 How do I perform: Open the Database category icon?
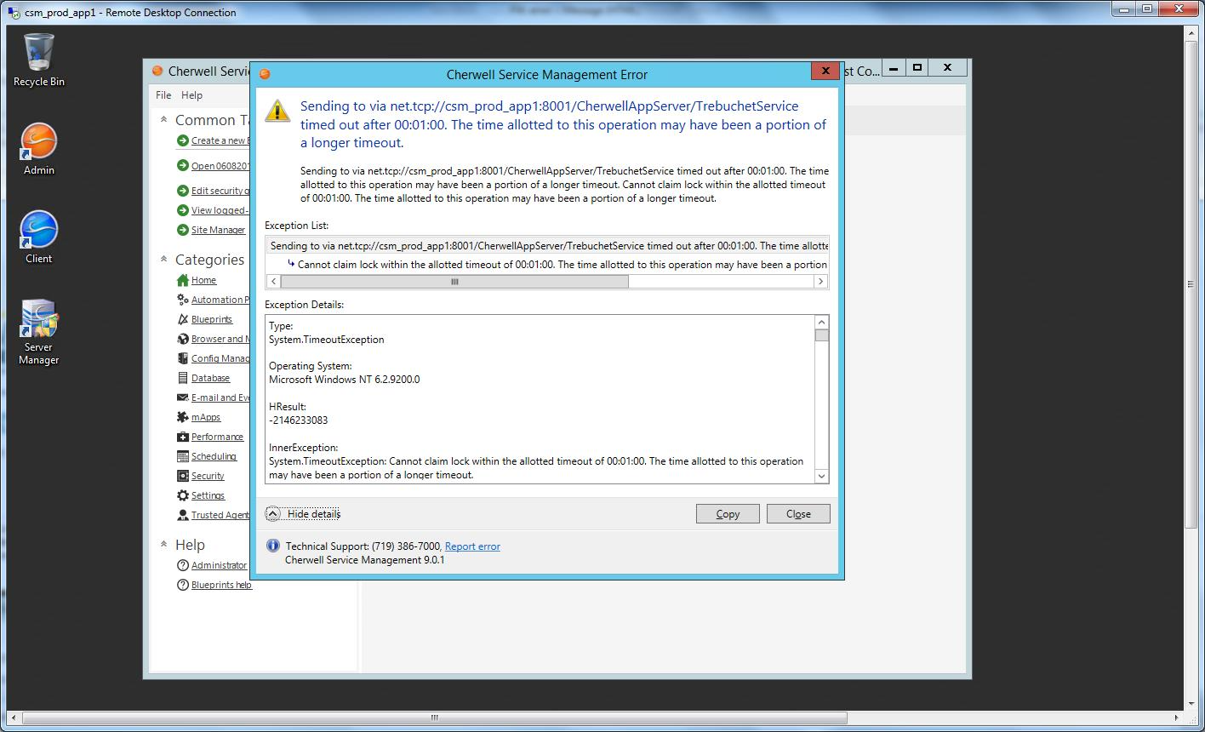click(182, 378)
